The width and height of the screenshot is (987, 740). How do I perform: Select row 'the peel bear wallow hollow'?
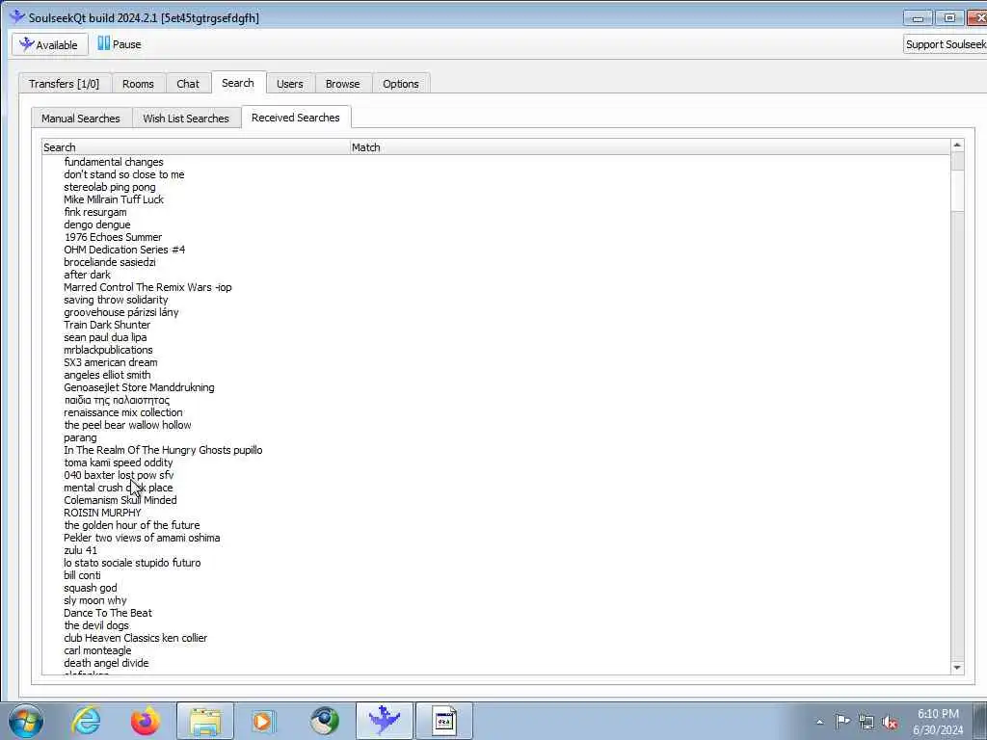pyautogui.click(x=495, y=425)
